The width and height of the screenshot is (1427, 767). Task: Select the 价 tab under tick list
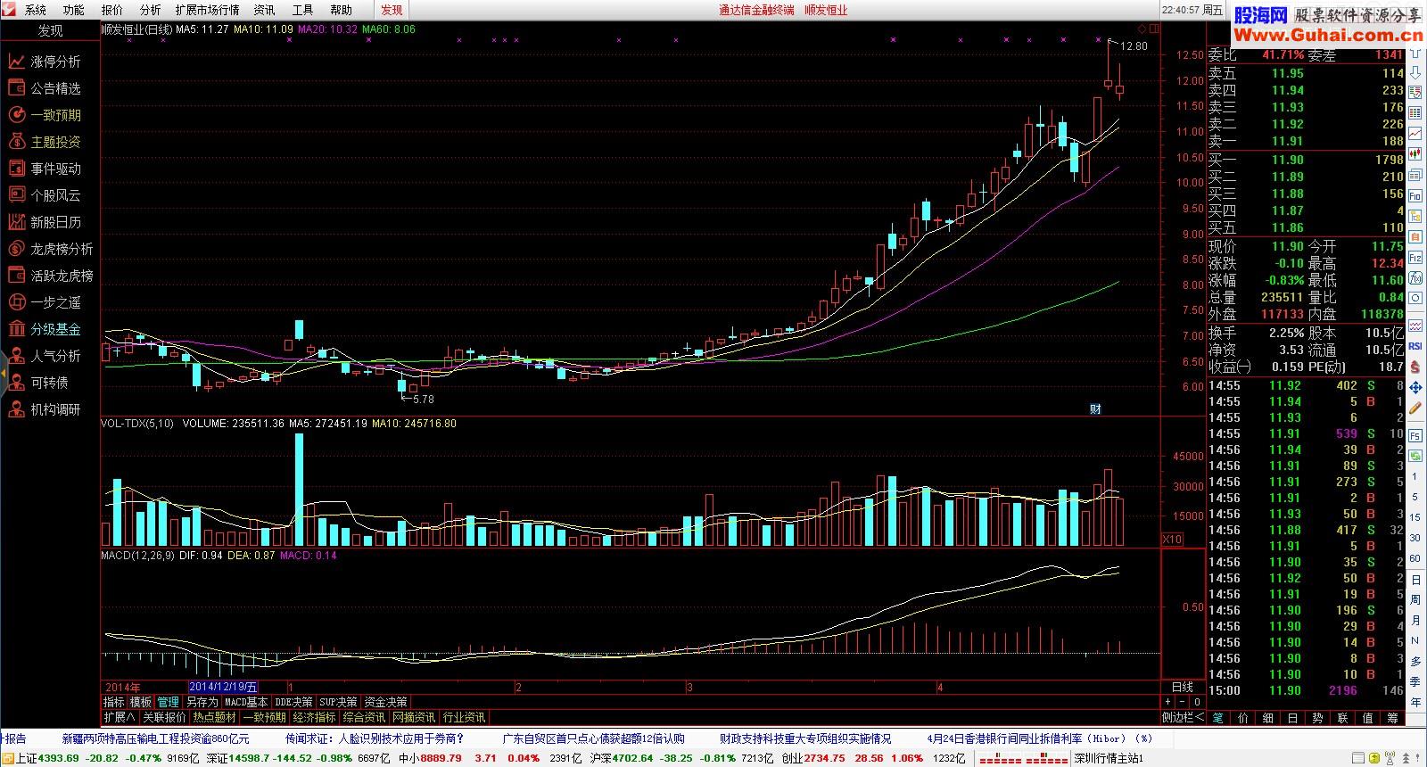1243,717
